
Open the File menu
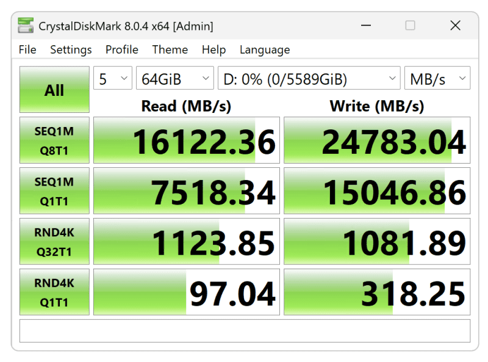pyautogui.click(x=27, y=50)
